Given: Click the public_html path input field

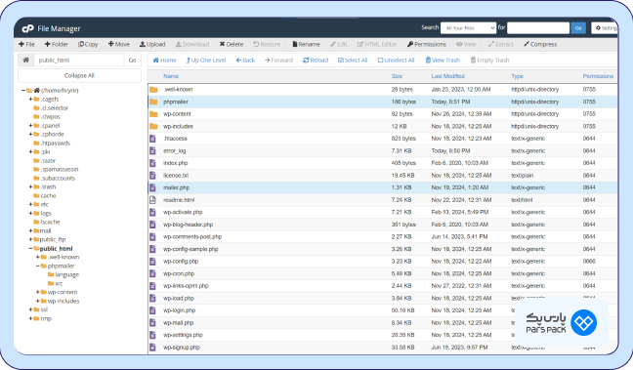Looking at the screenshot, I should coord(79,61).
